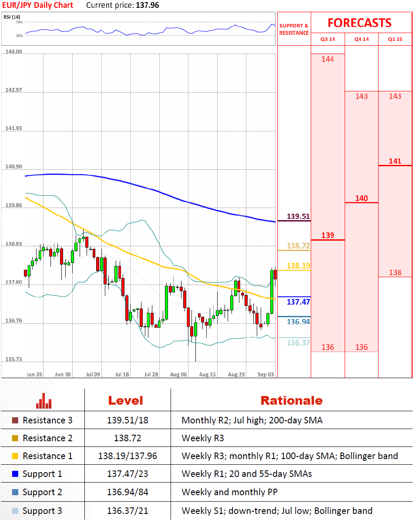This screenshot has height=520, width=413.
Task: Click the red bar chart icon in table header
Action: pos(44,401)
